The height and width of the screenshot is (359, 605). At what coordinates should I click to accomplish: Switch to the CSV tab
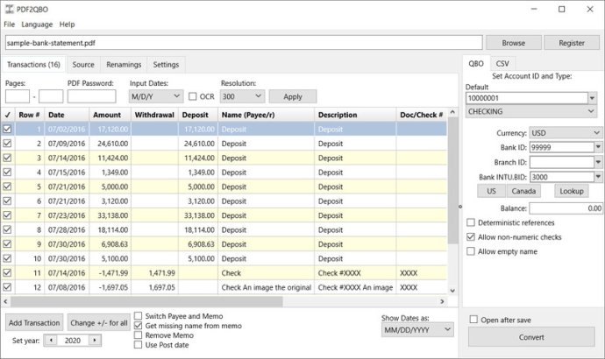[x=502, y=64]
